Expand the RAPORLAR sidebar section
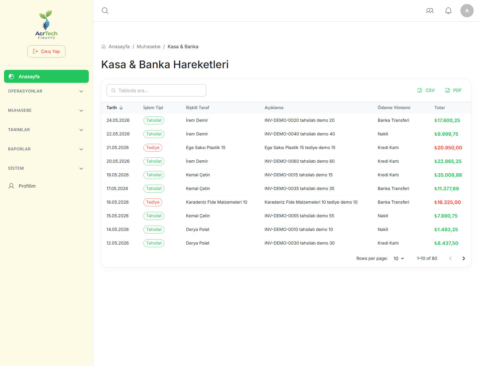The height and width of the screenshot is (366, 479). [x=46, y=149]
